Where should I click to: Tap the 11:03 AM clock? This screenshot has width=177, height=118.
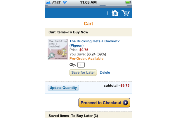(88, 2)
